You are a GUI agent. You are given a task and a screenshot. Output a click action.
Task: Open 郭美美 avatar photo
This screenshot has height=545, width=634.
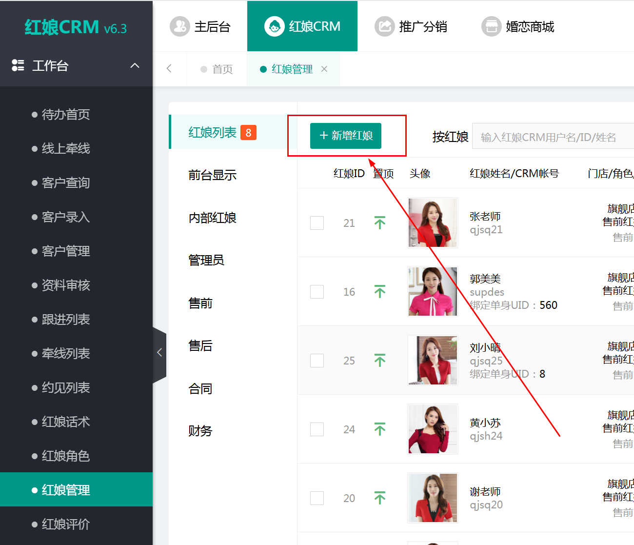pyautogui.click(x=433, y=291)
